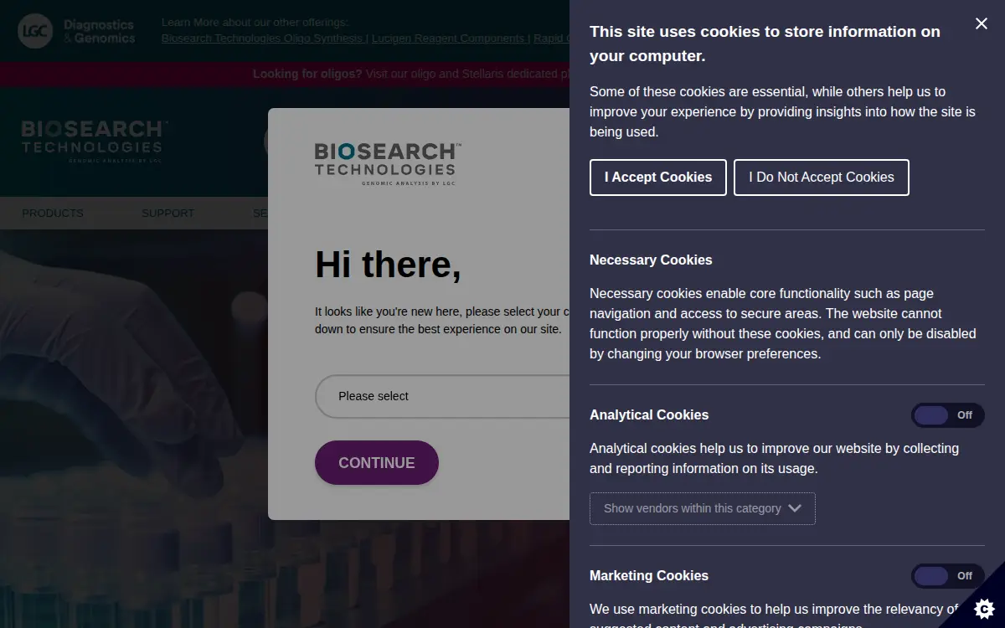Viewport: 1005px width, 628px height.
Task: Click the Analytical Cookies heading
Action: pos(649,415)
